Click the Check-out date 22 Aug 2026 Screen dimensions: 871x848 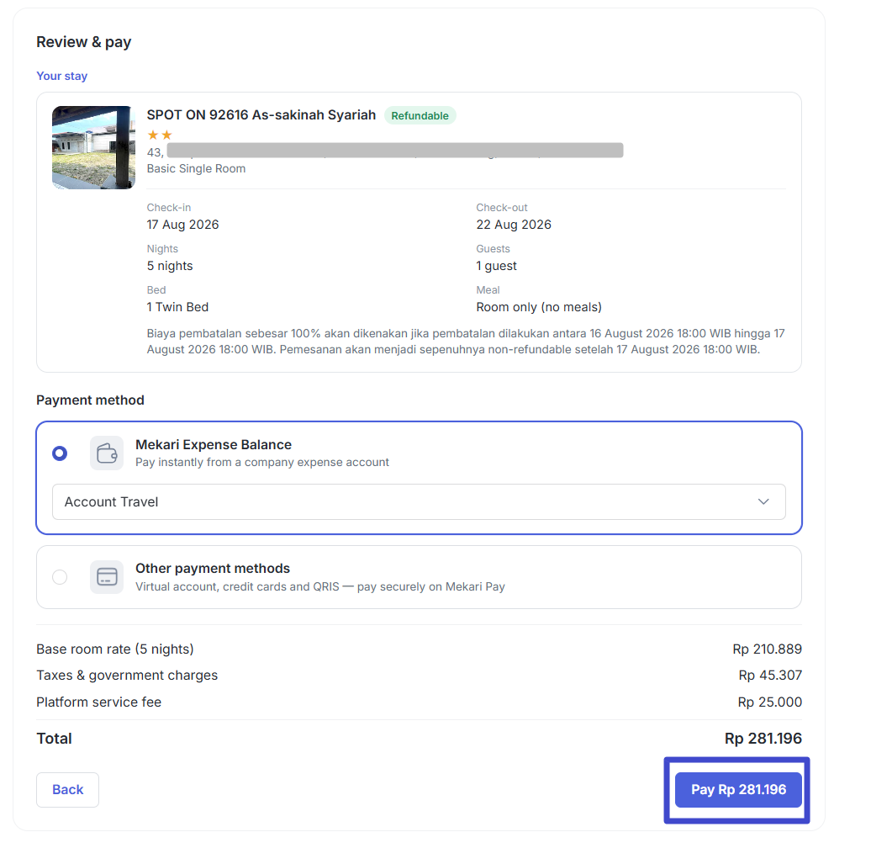pos(514,225)
